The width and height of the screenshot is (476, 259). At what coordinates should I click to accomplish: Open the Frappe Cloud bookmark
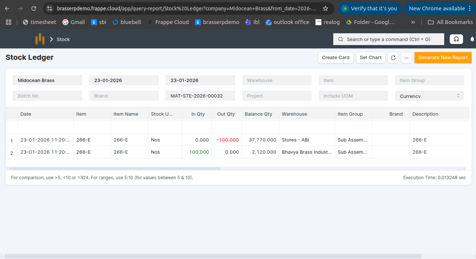point(168,22)
